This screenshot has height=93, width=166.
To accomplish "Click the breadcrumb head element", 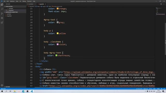I will tap(43, 6).
